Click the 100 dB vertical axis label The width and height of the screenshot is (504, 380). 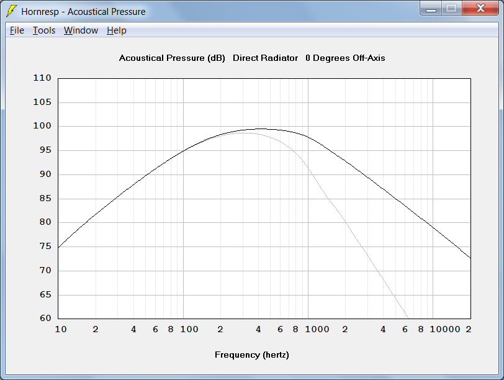(x=42, y=125)
